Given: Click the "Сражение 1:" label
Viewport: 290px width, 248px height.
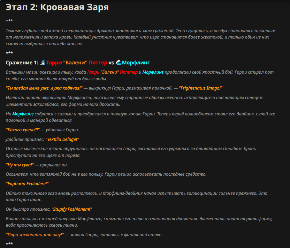Looking at the screenshot, I should coord(22,63).
